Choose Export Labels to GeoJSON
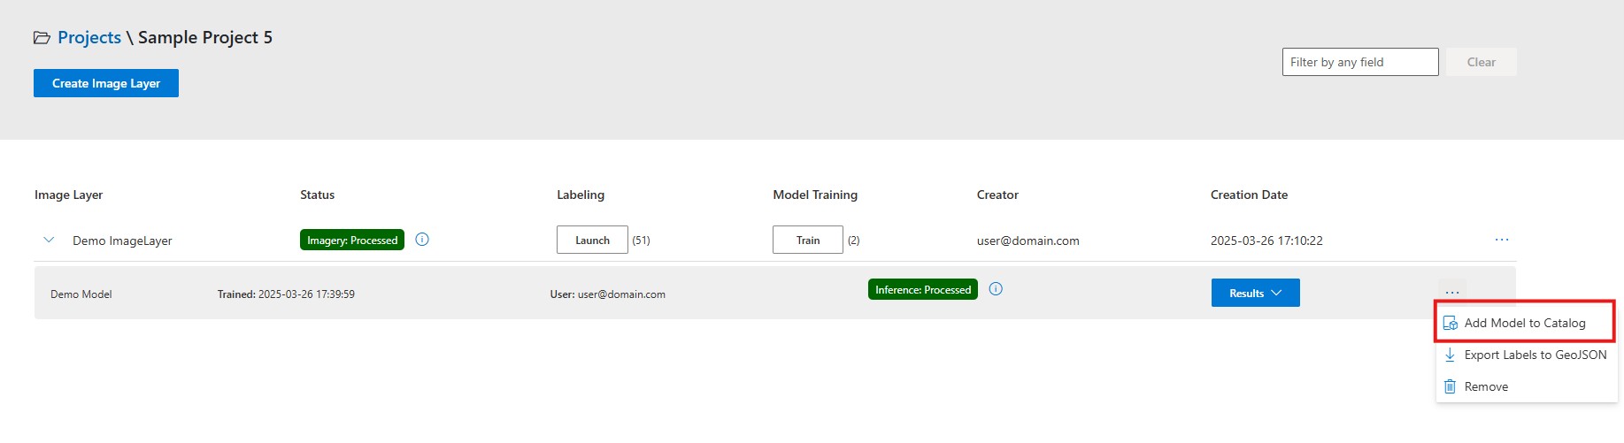Screen dimensions: 1624x443 pos(1526,355)
